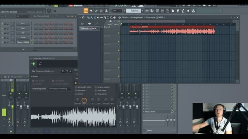The image size is (248, 139).
Task: Toggle the Kick channel mute LED
Action: (2, 24)
